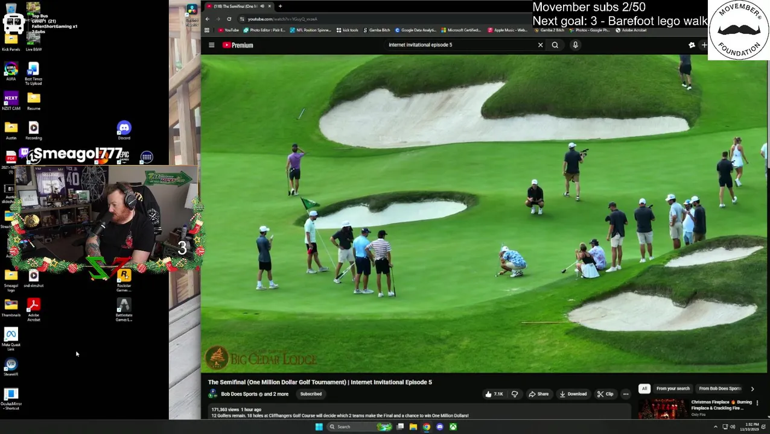Click the Bob Does Sports channel avatar

(x=212, y=394)
